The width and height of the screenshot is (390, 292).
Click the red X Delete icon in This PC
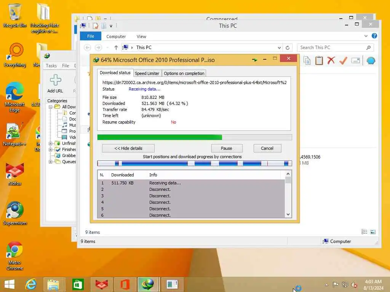tap(331, 60)
